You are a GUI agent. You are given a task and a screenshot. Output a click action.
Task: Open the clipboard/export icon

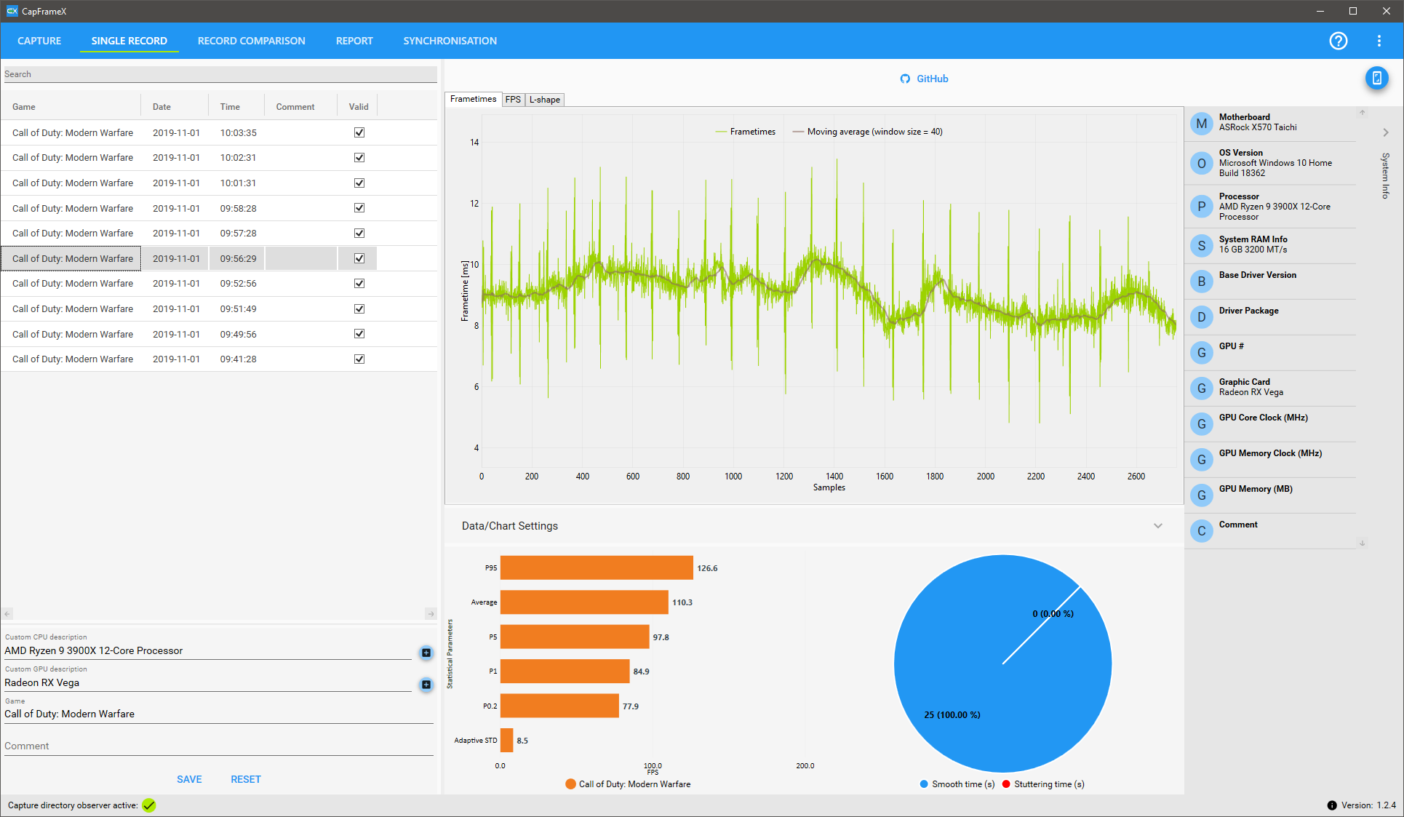point(1377,78)
